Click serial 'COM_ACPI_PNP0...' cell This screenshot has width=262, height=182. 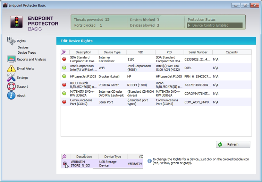[x=198, y=102]
